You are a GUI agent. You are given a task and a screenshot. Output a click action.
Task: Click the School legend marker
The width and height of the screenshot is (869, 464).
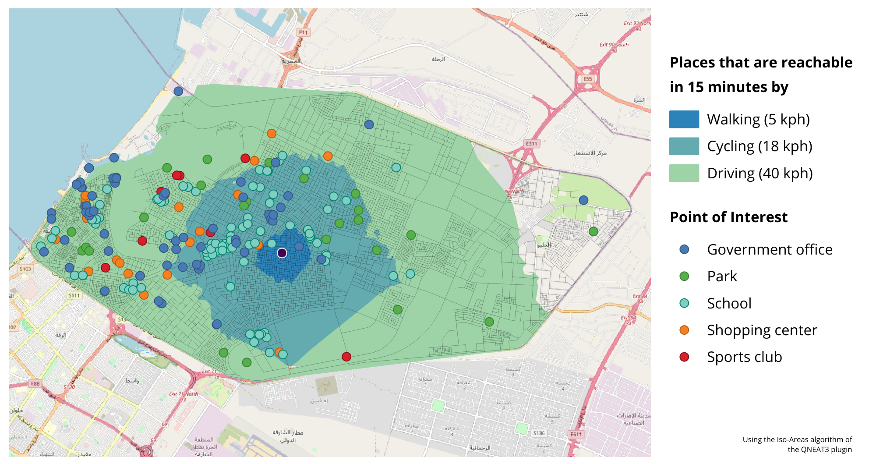(x=683, y=303)
